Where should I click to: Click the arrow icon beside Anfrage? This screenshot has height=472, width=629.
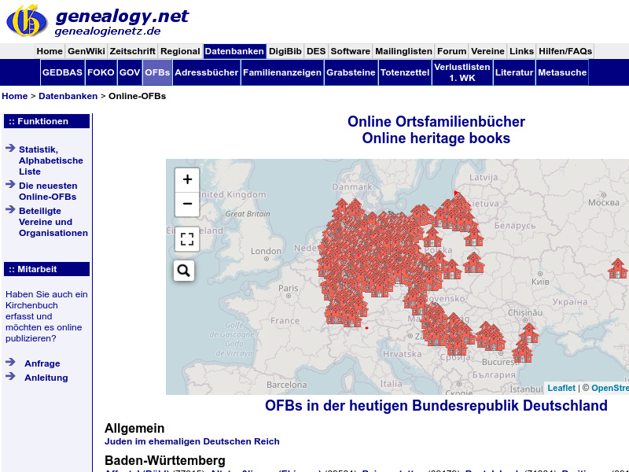[10, 363]
